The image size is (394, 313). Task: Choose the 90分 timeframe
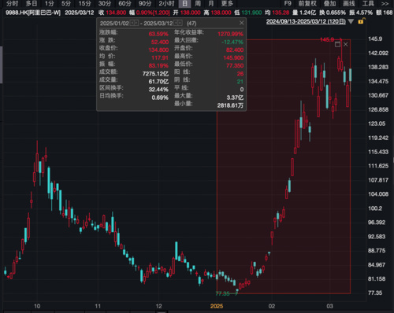(x=145, y=3)
